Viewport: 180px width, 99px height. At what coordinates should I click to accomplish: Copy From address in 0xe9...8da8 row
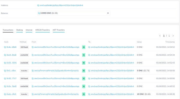tap(33, 55)
